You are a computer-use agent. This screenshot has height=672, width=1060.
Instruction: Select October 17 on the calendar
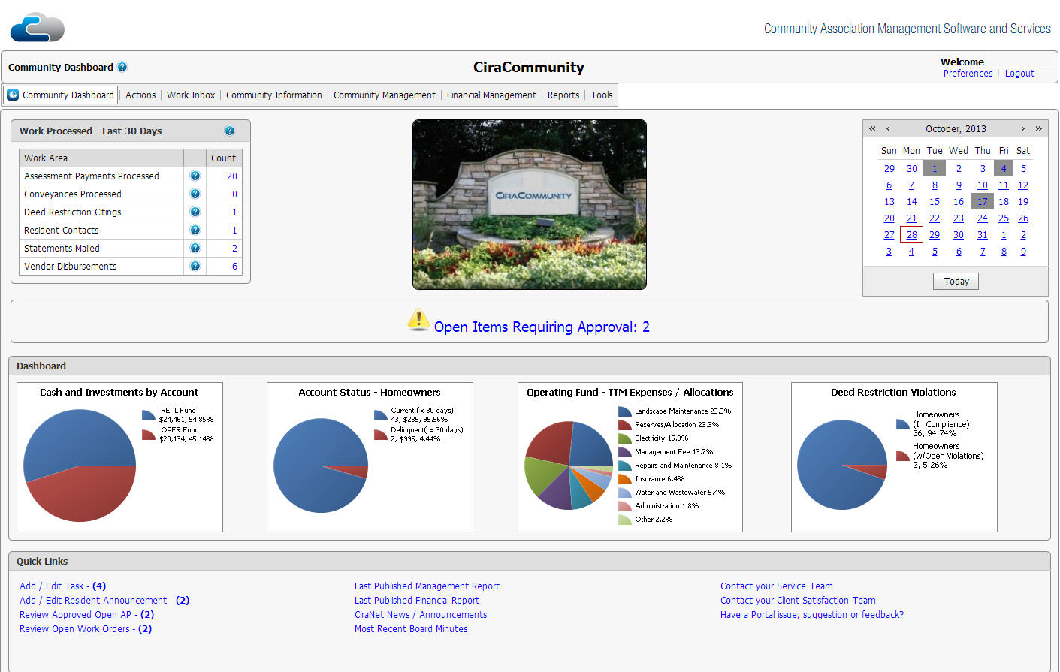coord(983,201)
